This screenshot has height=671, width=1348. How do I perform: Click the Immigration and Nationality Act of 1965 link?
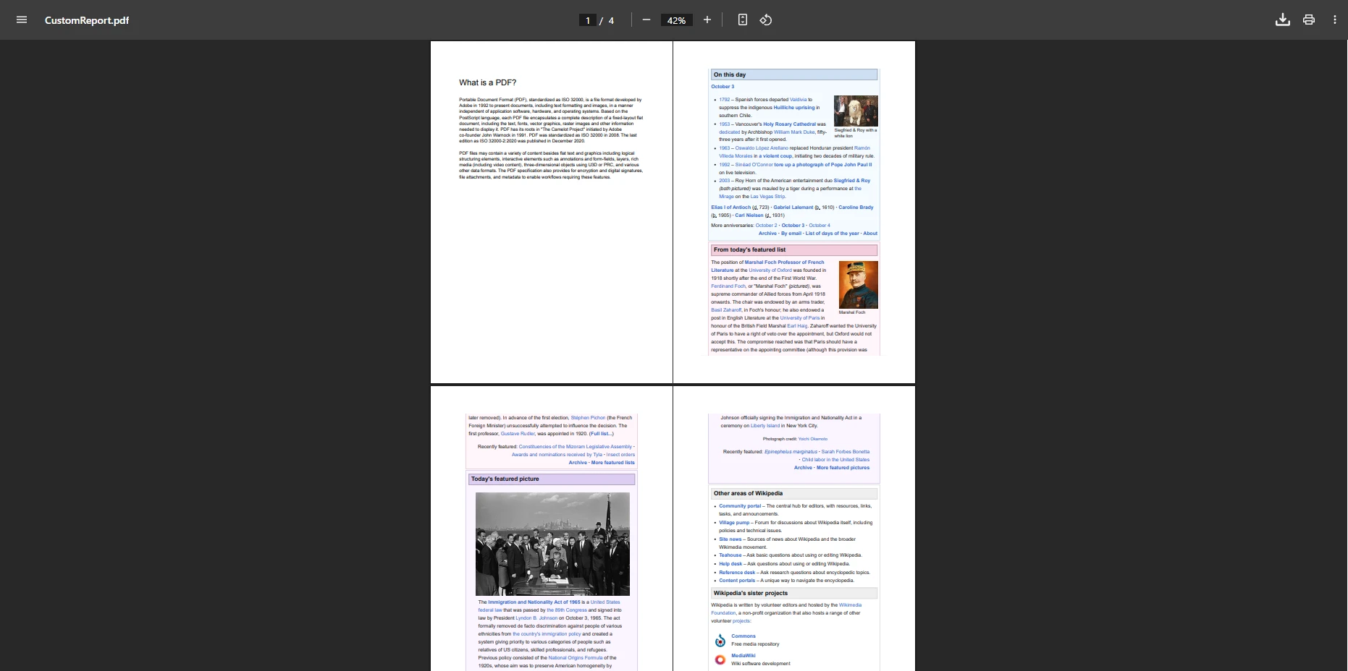[534, 601]
